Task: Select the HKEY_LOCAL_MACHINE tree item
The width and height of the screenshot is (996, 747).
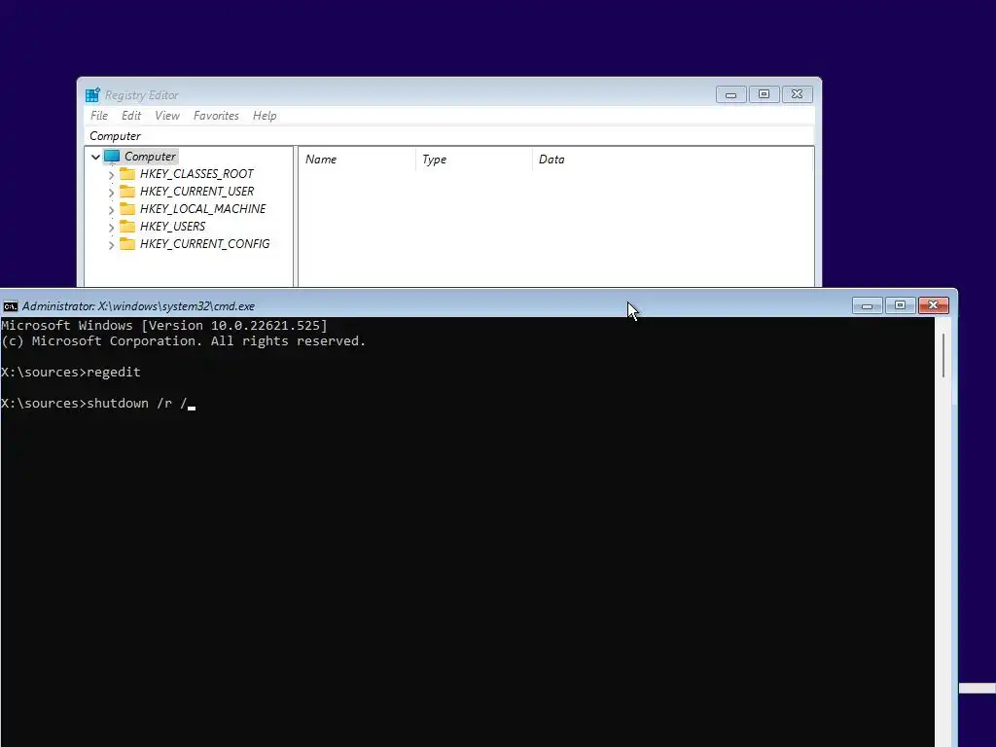Action: (202, 209)
